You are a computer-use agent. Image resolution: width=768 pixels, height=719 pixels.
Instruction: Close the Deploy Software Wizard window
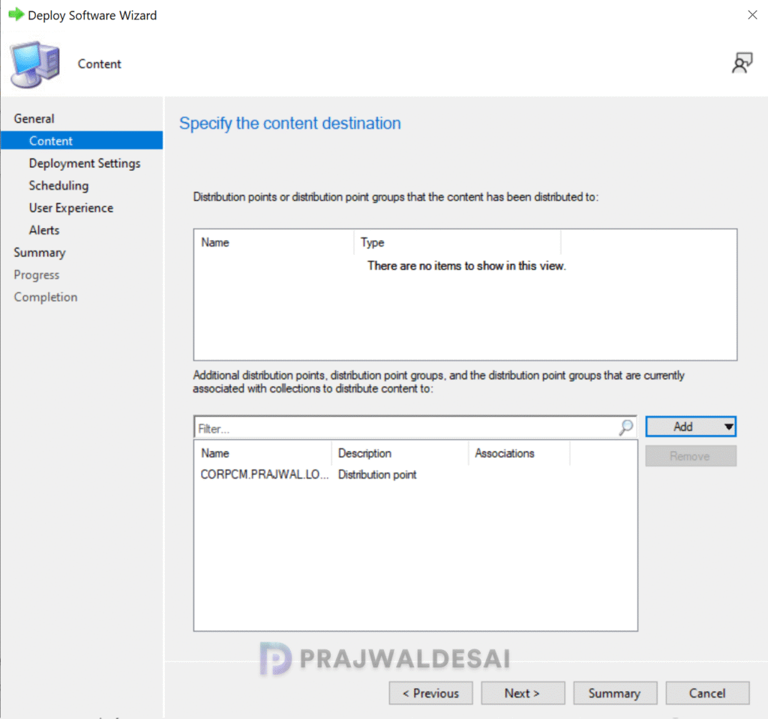(752, 15)
